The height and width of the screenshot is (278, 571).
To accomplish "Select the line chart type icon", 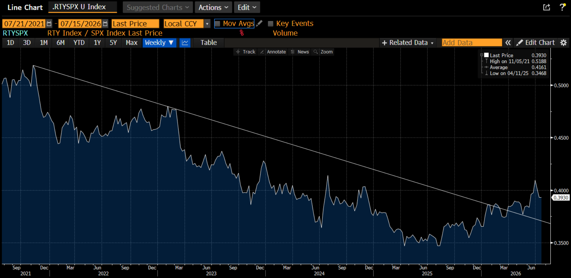I will point(185,43).
